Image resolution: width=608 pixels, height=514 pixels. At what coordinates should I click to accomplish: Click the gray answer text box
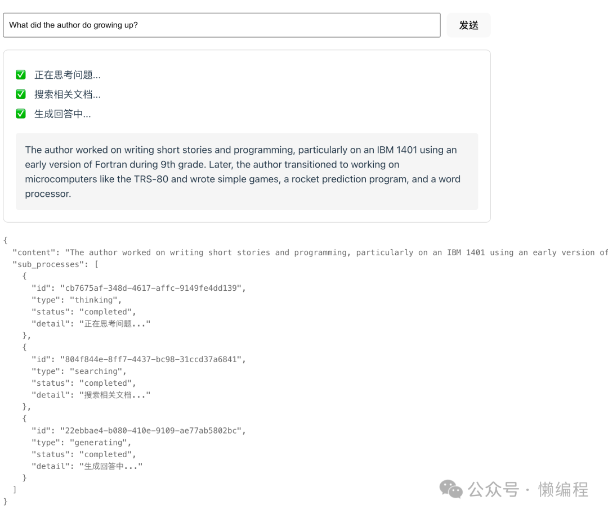(247, 172)
